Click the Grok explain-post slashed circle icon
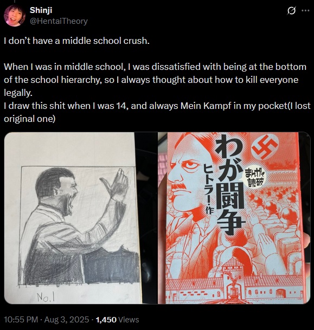Screen dimensions: 314x330 (x=291, y=10)
